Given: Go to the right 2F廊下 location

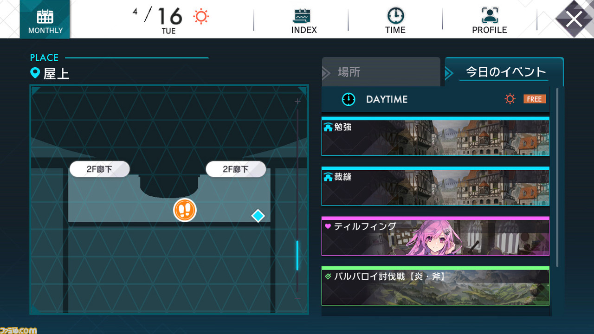Looking at the screenshot, I should [236, 169].
